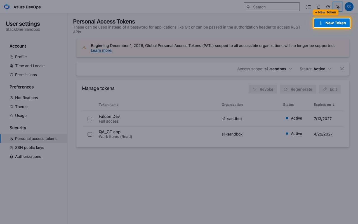
Task: Click the Active status of Falcon Dev
Action: click(x=294, y=118)
